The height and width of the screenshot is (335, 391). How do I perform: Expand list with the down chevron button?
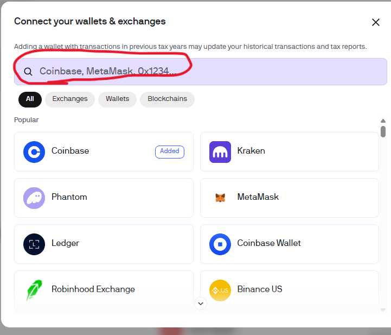coord(201,304)
